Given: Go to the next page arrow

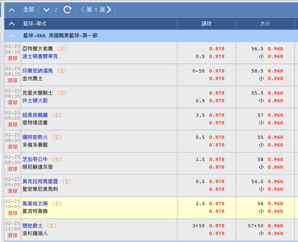Looking at the screenshot, I should point(109,9).
